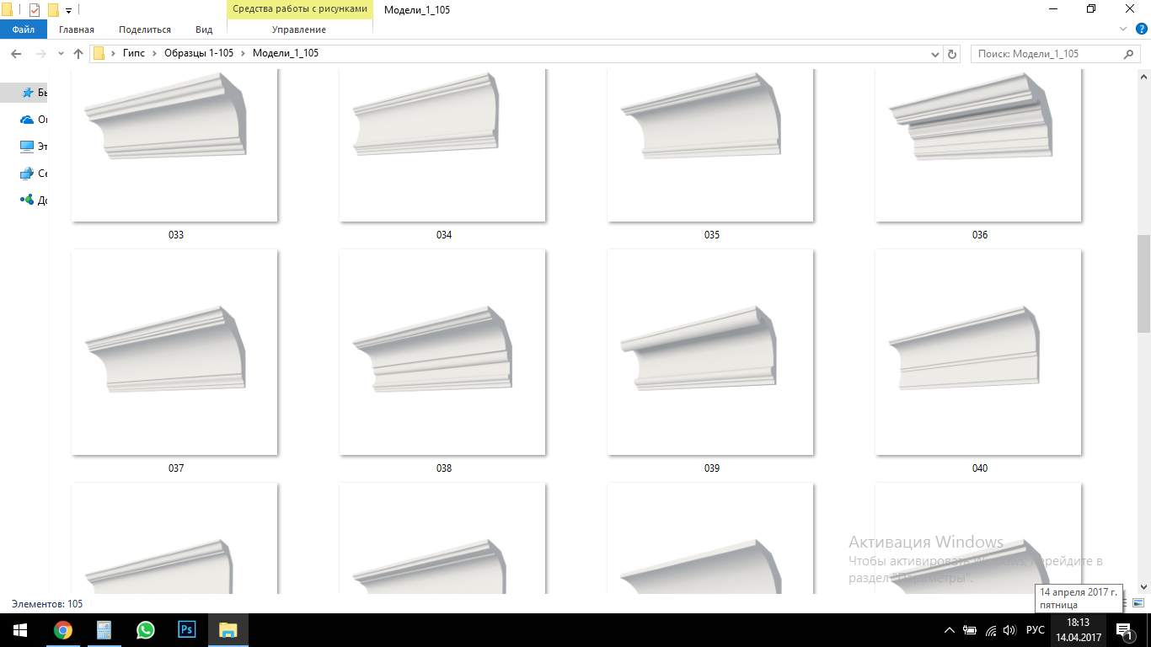Select the thumbnail of image 037
This screenshot has width=1151, height=647.
coord(174,352)
